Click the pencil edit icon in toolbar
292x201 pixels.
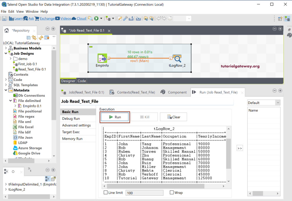[x=120, y=18]
